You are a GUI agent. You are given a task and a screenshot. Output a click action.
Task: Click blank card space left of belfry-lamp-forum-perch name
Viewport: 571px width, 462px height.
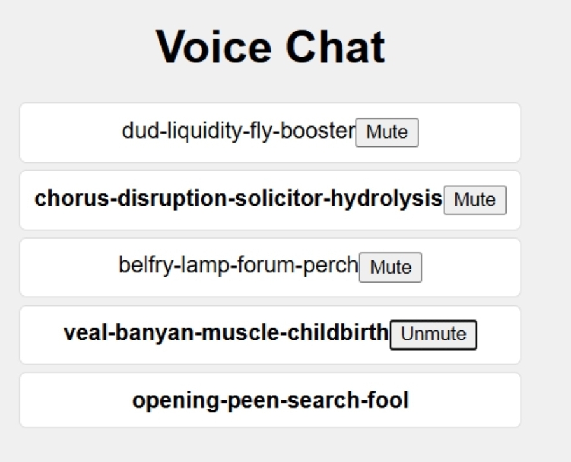pos(69,267)
